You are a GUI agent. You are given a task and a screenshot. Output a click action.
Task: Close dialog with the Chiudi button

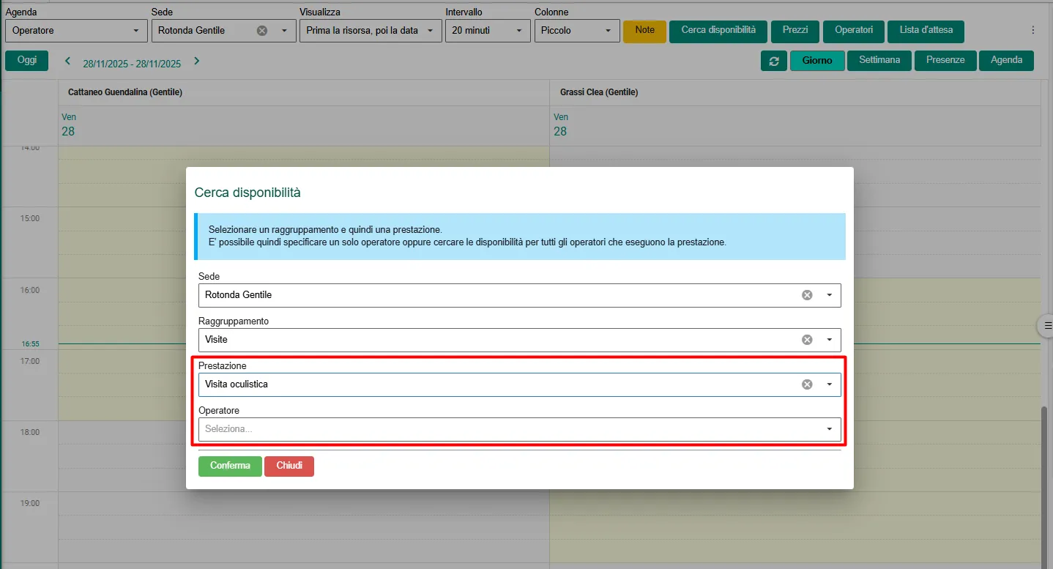click(289, 466)
